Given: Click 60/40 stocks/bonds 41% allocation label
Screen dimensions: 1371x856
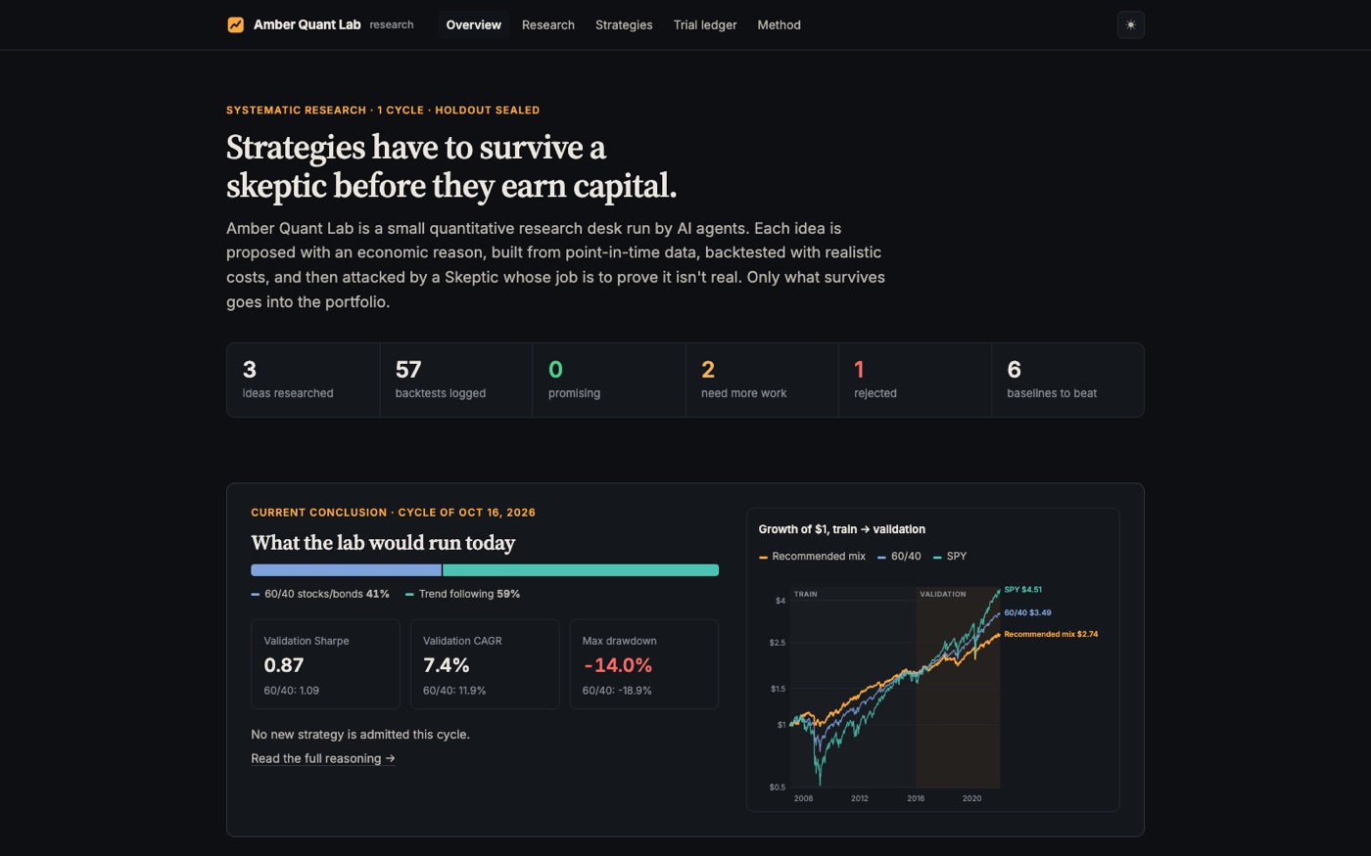Looking at the screenshot, I should pyautogui.click(x=320, y=594).
